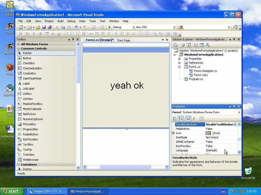The height and width of the screenshot is (195, 261).
Task: Show Events with the lightning bolt icon
Action: point(194,119)
